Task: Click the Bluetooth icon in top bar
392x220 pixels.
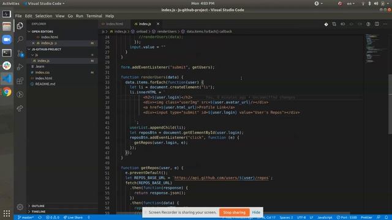Action: [369, 4]
